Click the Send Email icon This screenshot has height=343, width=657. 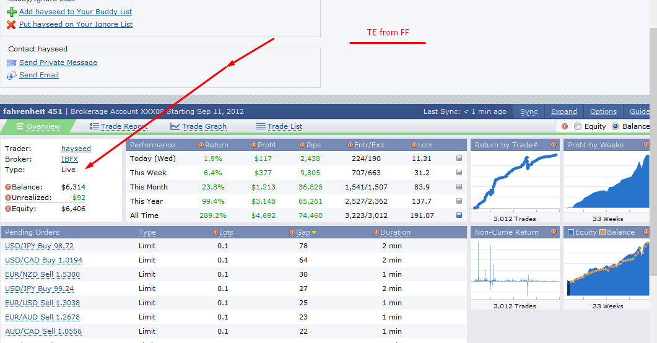pos(11,76)
